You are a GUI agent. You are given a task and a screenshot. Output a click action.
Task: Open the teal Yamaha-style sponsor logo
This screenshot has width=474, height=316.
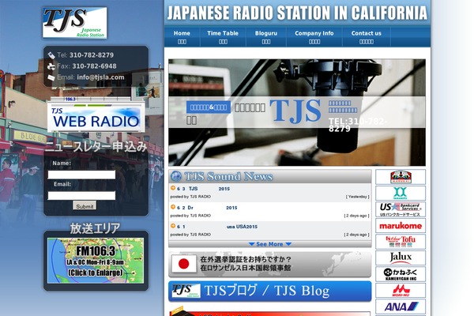(401, 193)
